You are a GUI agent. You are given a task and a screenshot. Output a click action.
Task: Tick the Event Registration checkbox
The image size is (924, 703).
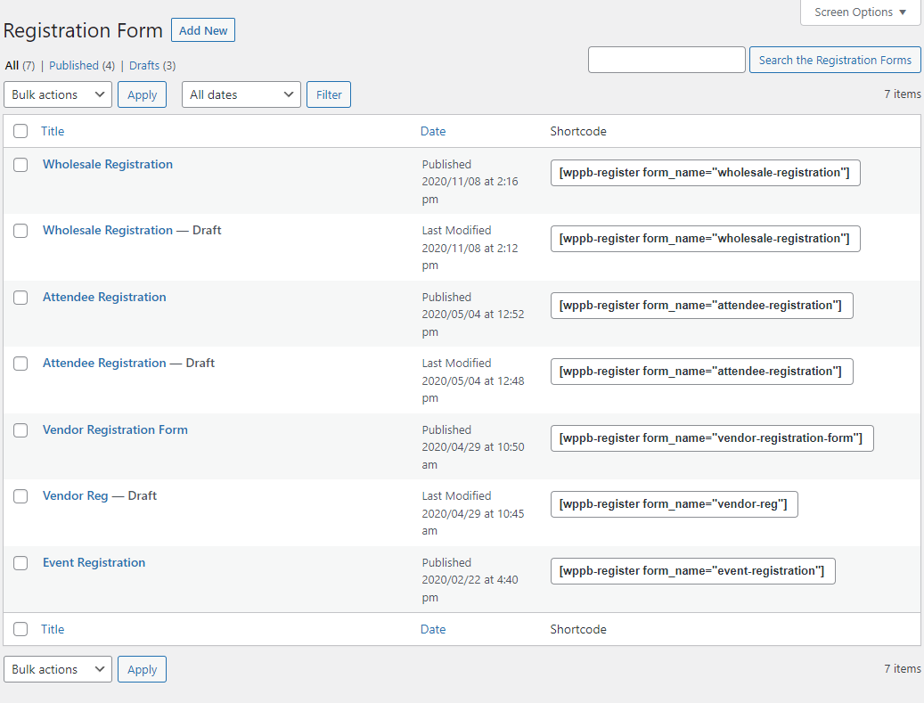[x=20, y=563]
